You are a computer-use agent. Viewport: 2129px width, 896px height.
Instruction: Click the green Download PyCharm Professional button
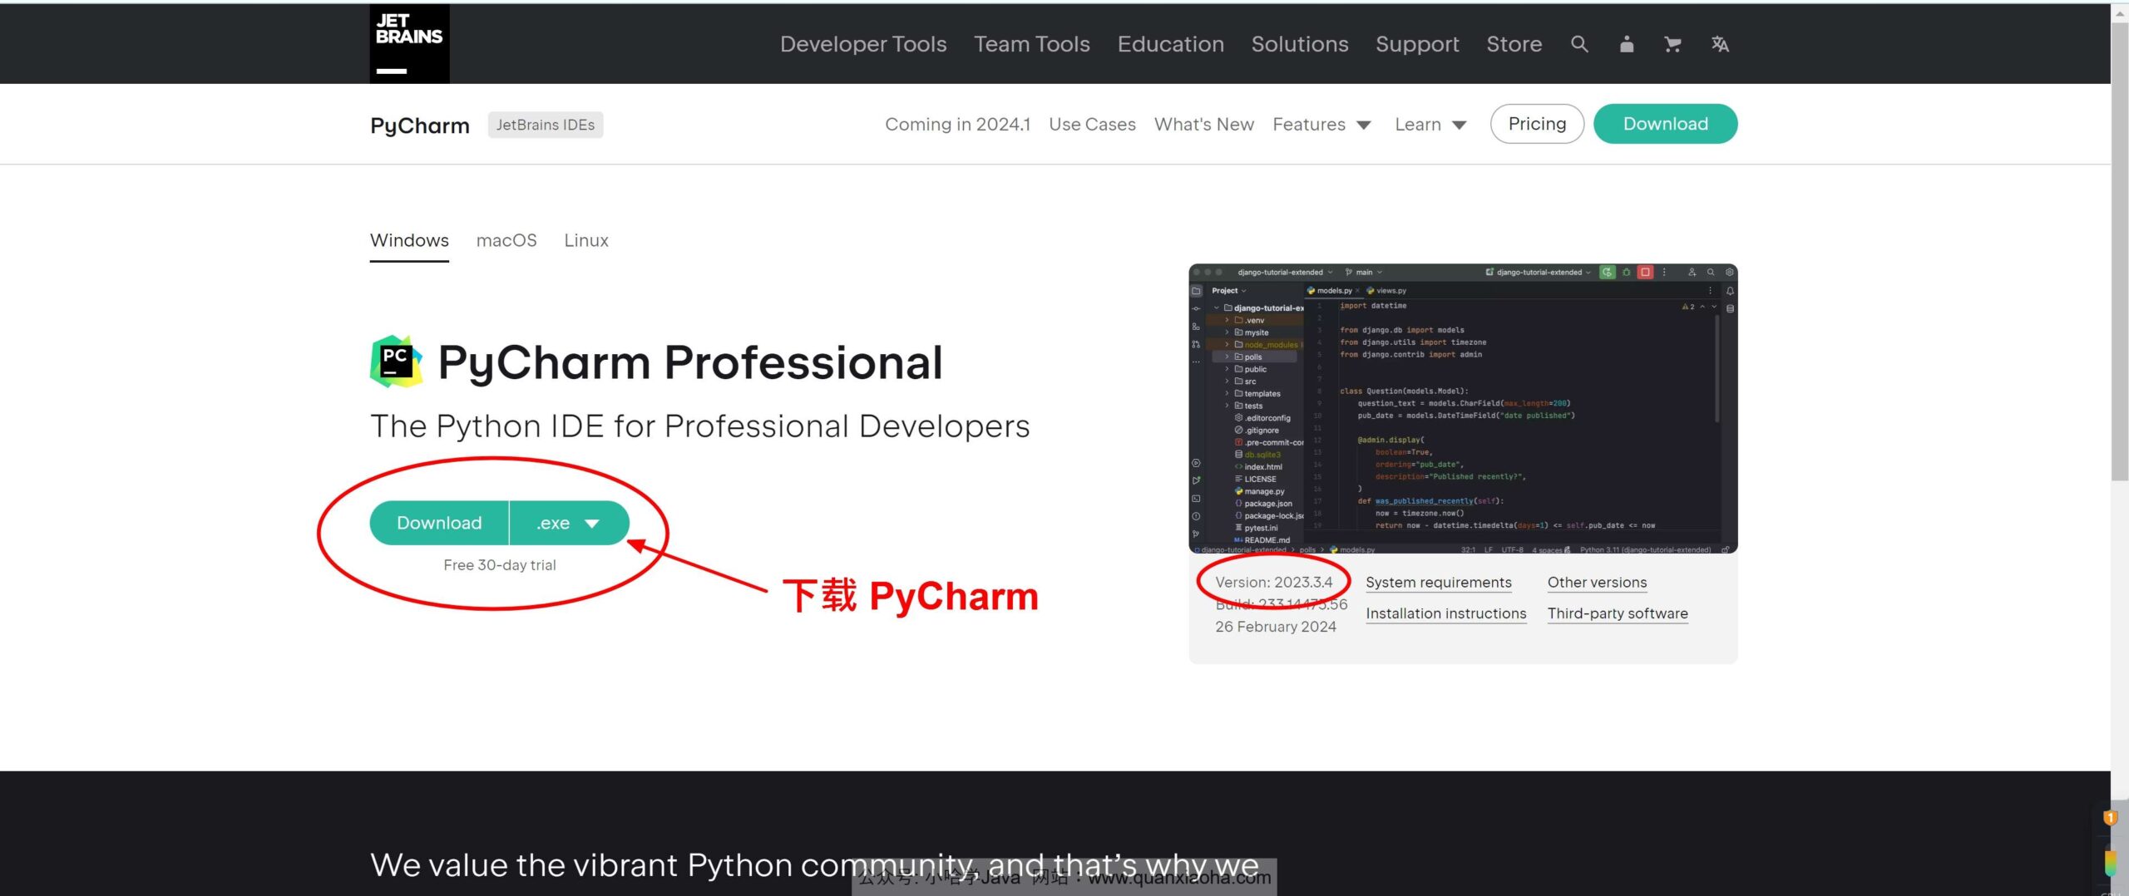(439, 523)
